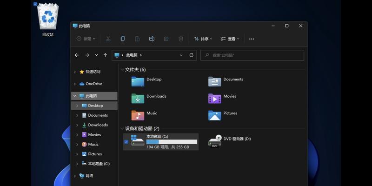Click the Cut scissors icon in toolbar

coord(108,39)
